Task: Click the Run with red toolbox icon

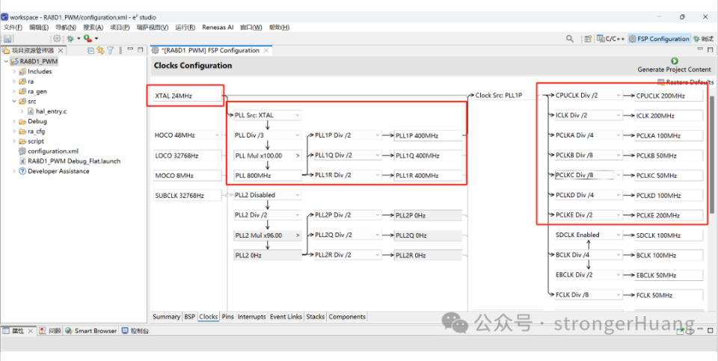Action: pyautogui.click(x=88, y=39)
